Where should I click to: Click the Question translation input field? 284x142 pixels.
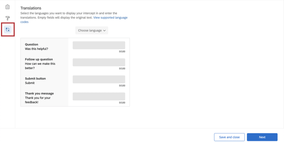(x=99, y=45)
